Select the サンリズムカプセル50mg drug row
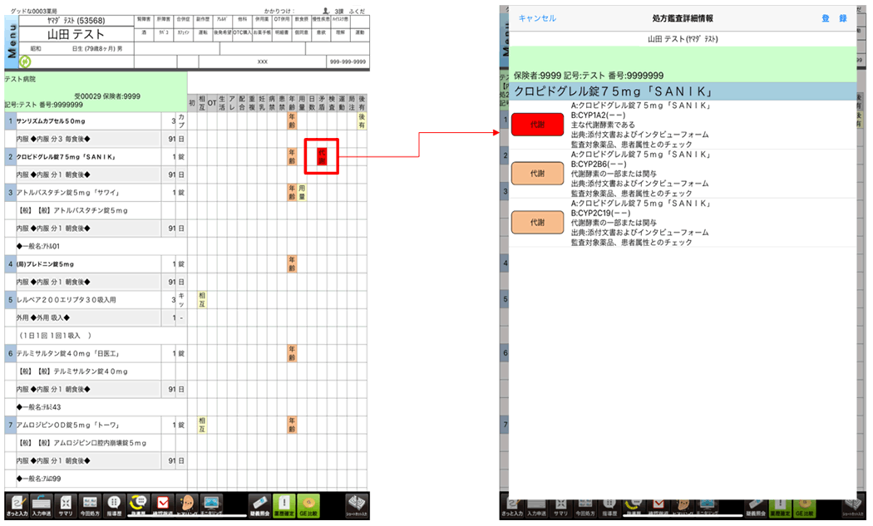Screen dimensions: 873x526 (96, 120)
